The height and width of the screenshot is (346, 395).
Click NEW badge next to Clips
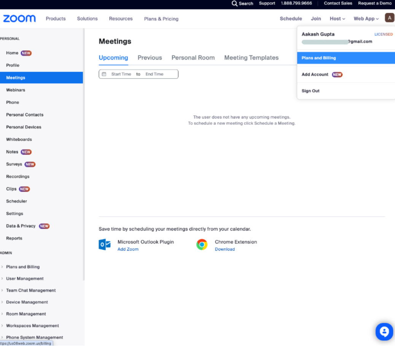pos(24,189)
